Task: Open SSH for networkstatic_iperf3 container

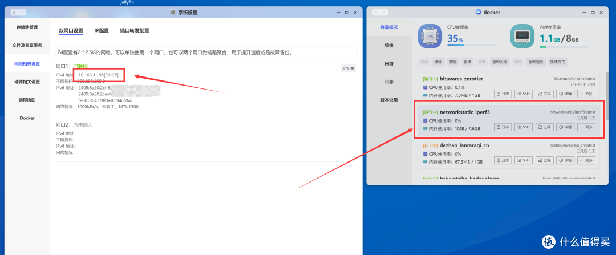Action: coord(524,127)
